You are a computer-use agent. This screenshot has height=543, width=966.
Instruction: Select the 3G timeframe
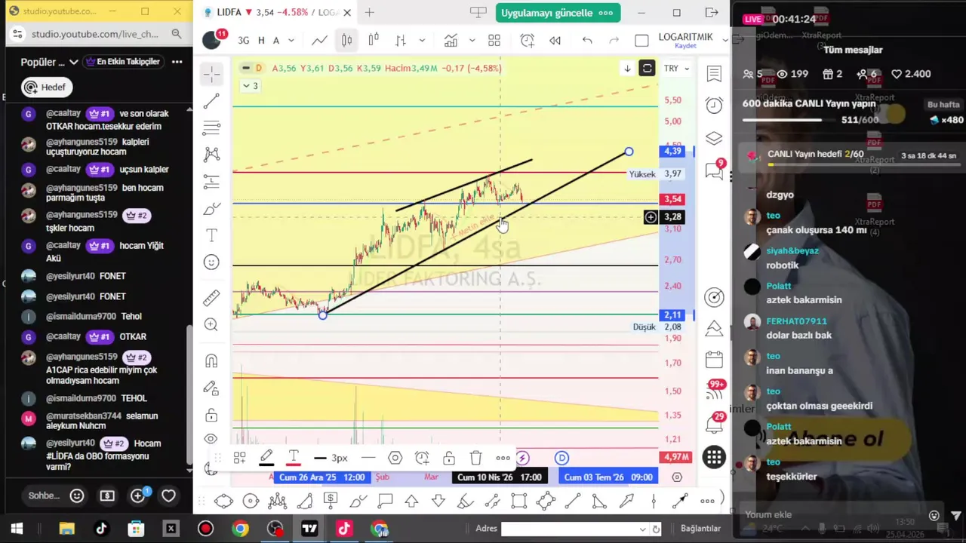[244, 40]
